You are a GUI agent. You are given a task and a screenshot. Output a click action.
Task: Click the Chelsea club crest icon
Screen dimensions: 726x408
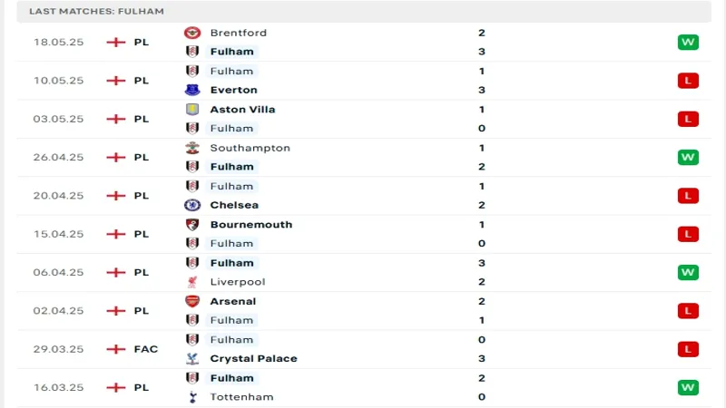point(192,205)
